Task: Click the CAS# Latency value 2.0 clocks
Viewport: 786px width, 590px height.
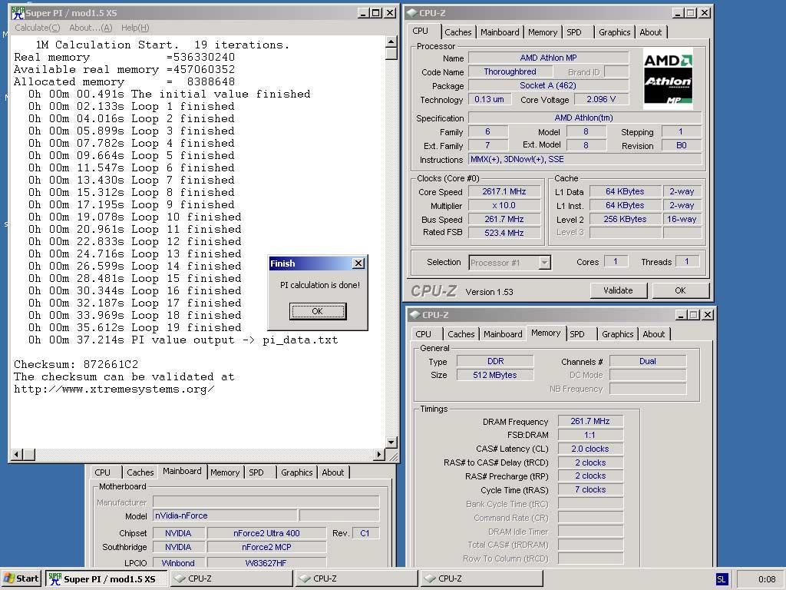Action: [590, 449]
